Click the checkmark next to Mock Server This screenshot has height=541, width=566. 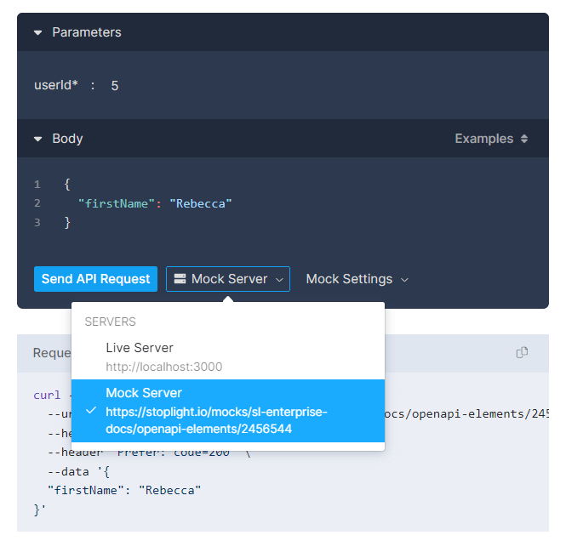coord(91,411)
